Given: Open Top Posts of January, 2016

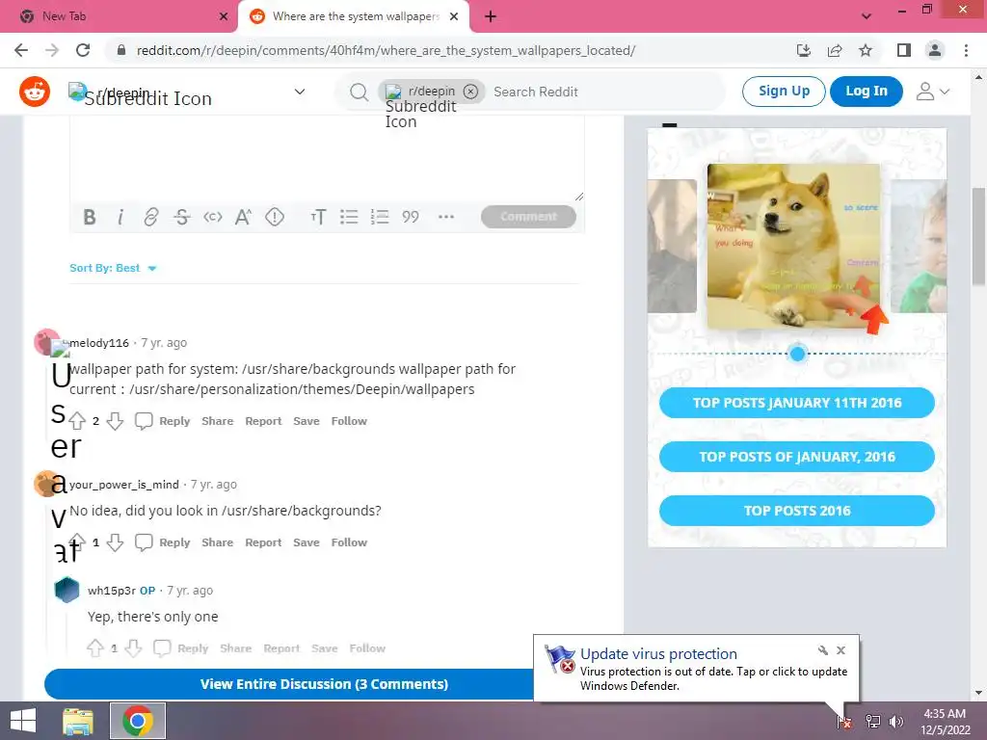Looking at the screenshot, I should [797, 457].
